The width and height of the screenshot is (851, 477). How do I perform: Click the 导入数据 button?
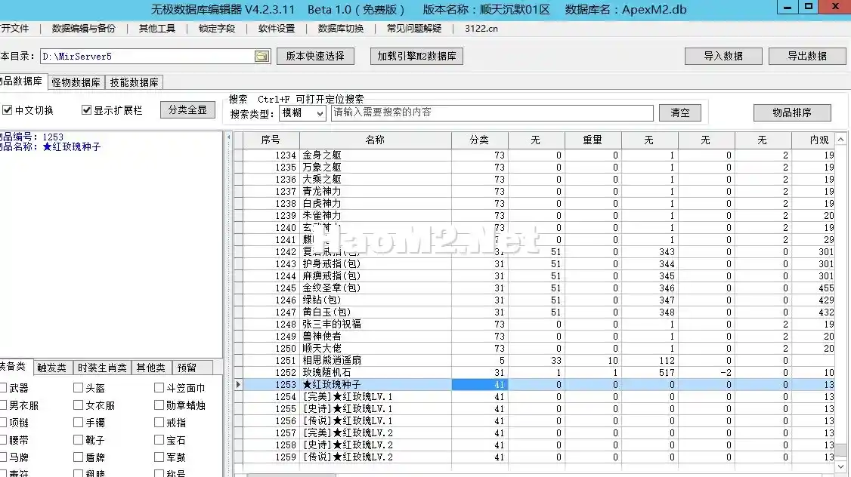pyautogui.click(x=723, y=57)
